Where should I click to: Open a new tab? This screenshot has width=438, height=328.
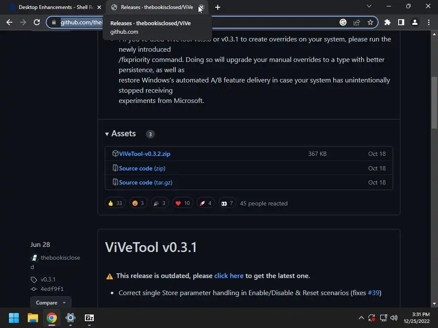point(218,7)
